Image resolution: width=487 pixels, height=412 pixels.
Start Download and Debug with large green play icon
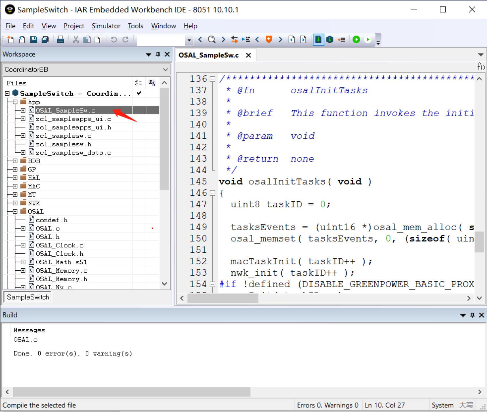356,39
